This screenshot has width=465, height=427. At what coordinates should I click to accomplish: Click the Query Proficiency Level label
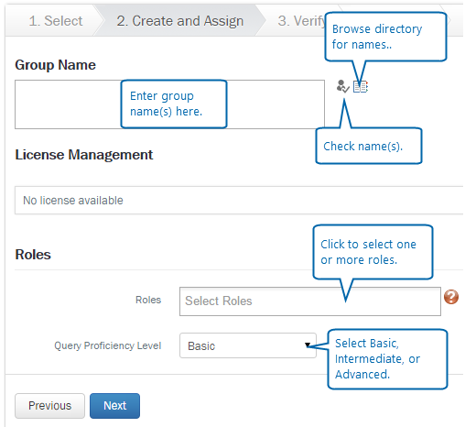click(x=107, y=345)
